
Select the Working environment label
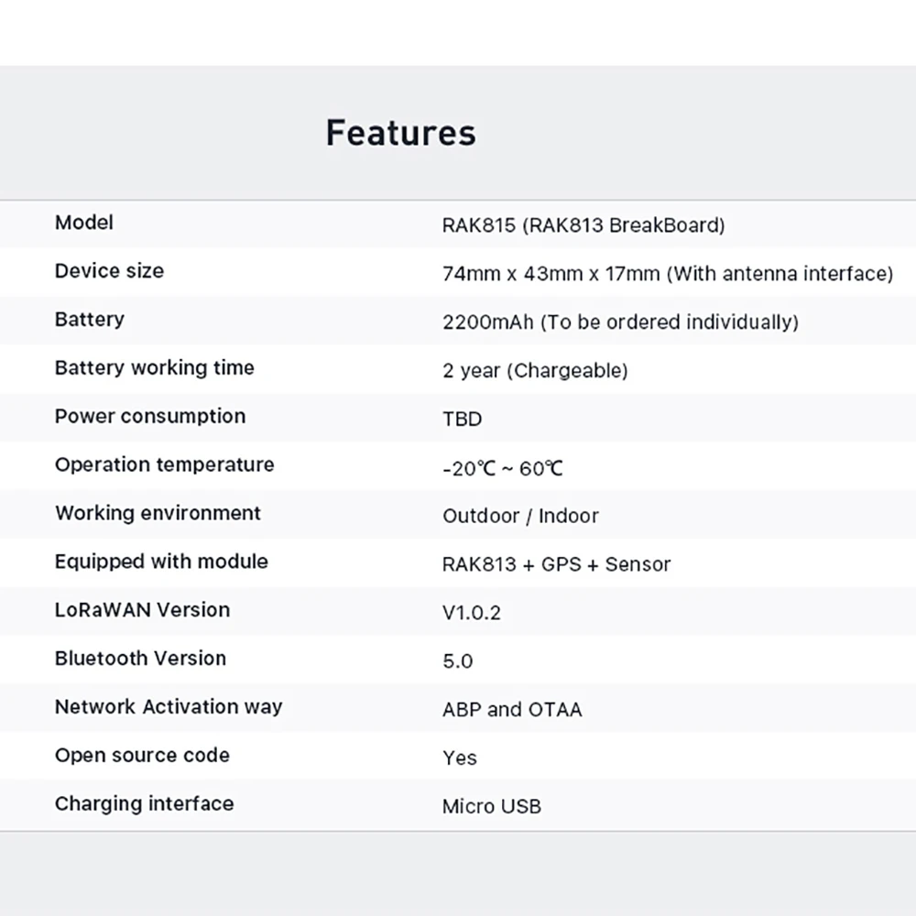[158, 513]
